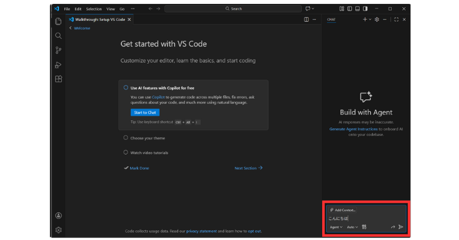Show more menus via the ellipsis
The image size is (459, 240).
coord(133,9)
